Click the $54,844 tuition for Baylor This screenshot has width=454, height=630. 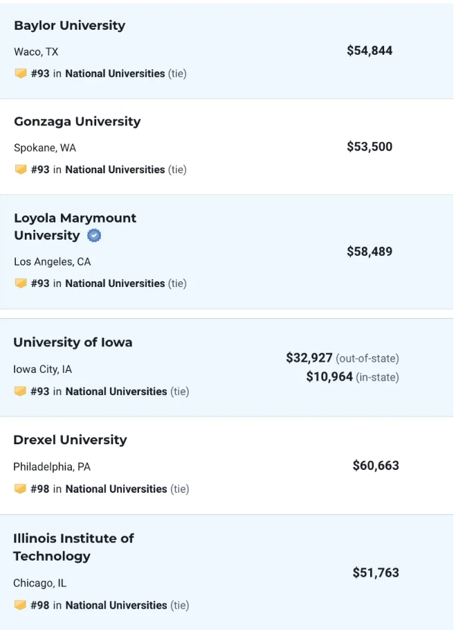[370, 51]
